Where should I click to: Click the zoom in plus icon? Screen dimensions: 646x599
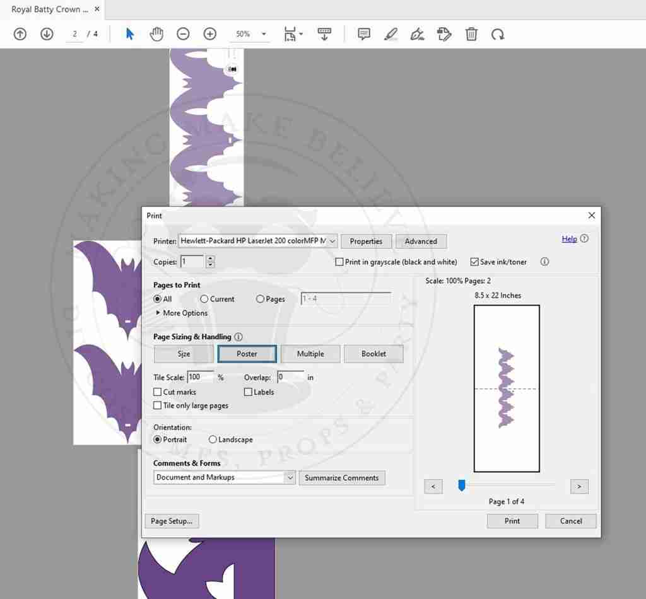coord(210,34)
